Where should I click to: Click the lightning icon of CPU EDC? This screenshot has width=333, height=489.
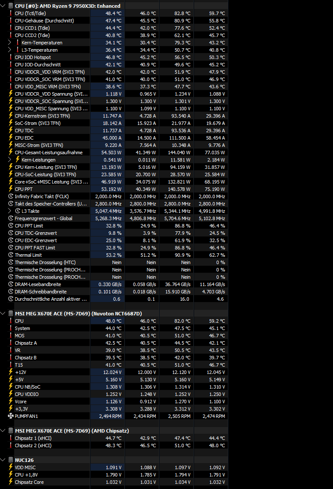11,137
